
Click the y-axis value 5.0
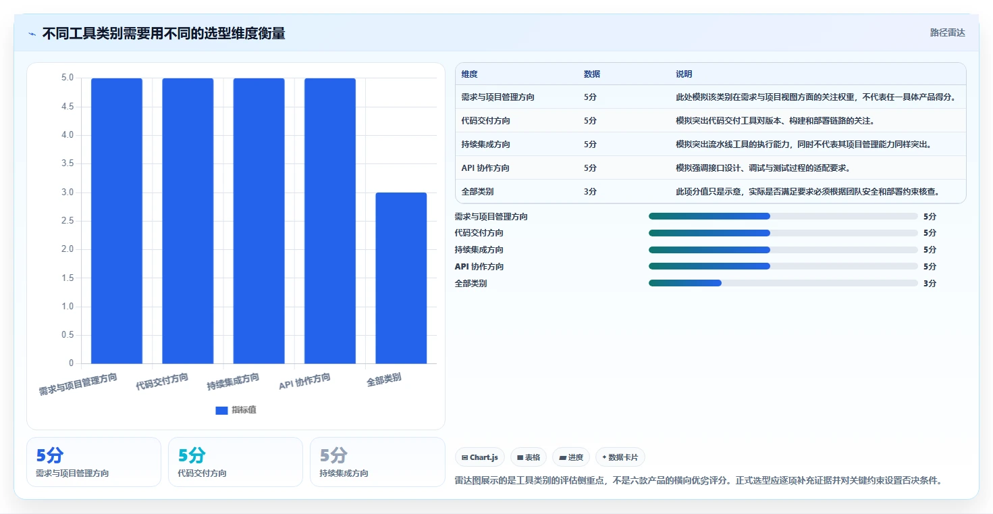point(68,78)
